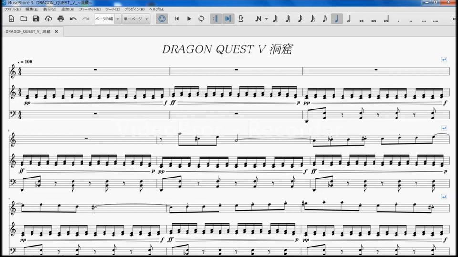Expand the toolbar overflow chevron
The width and height of the screenshot is (458, 257).
(x=454, y=19)
